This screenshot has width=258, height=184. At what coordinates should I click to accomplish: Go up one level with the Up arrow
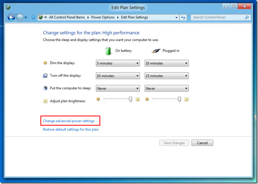tap(33, 17)
